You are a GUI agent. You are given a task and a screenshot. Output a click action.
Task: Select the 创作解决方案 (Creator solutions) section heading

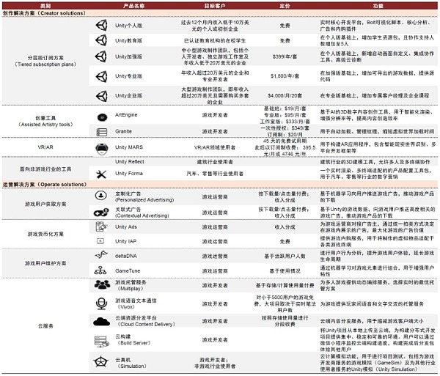39,15
